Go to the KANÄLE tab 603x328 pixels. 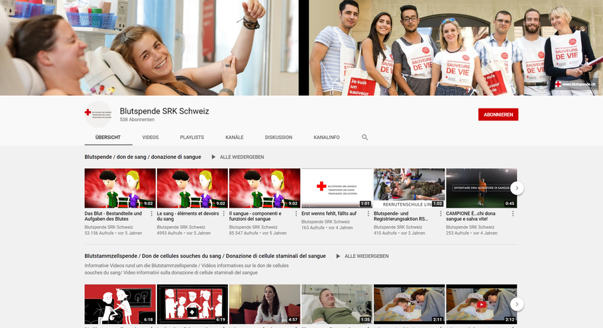(x=235, y=138)
